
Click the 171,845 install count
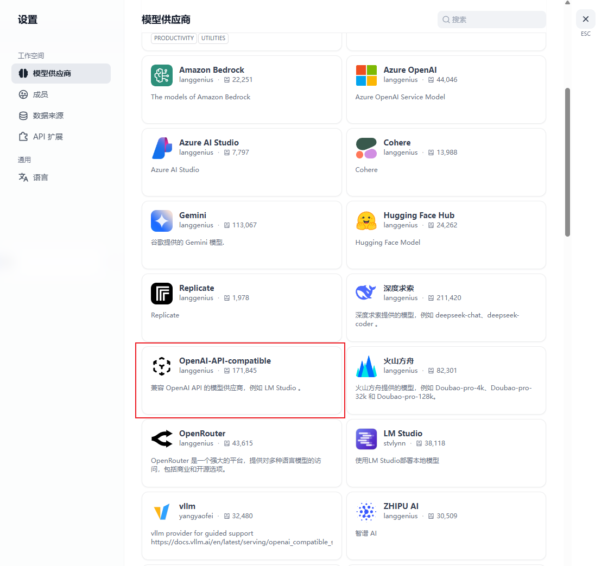[x=244, y=370]
